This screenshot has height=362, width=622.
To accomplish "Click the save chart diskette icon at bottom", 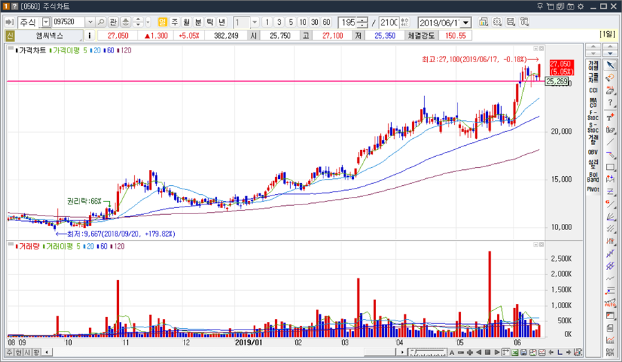I will (x=524, y=352).
